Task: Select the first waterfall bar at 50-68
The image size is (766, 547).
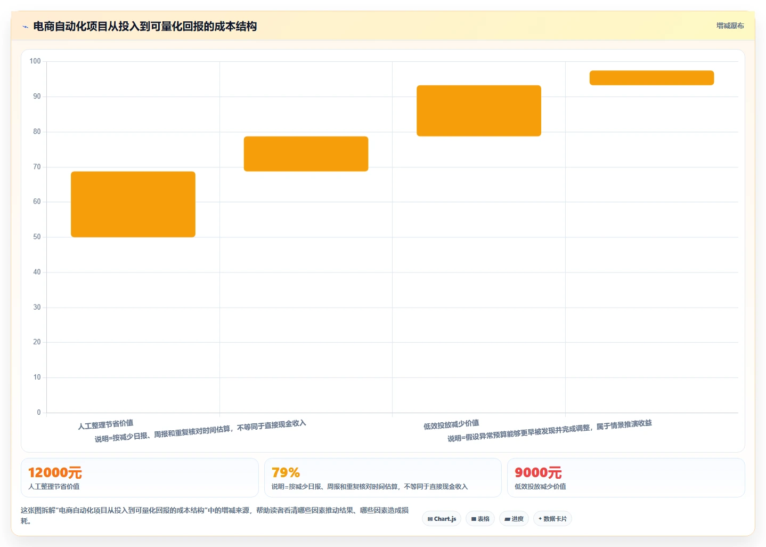Action: 133,204
